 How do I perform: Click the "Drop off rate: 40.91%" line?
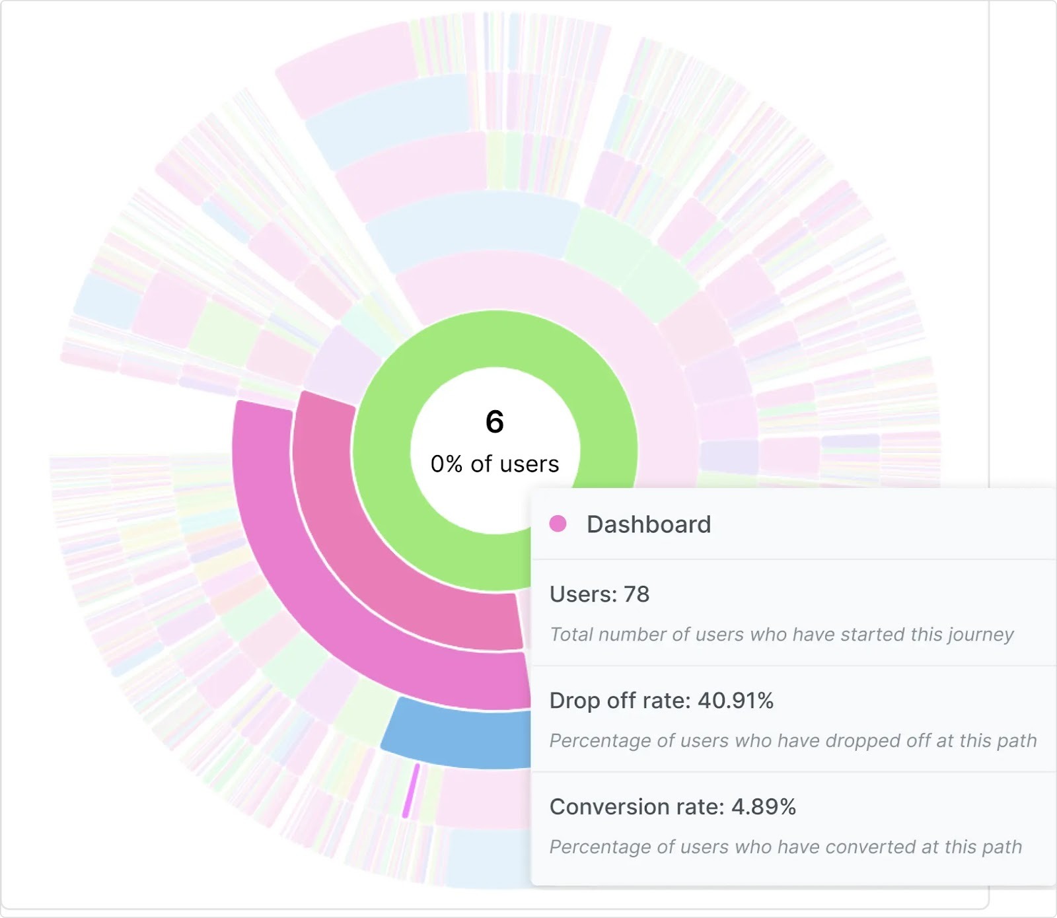point(661,700)
